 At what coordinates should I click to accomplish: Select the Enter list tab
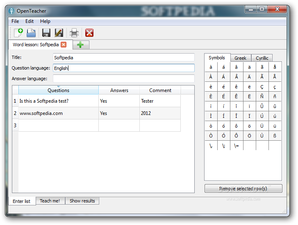point(22,201)
